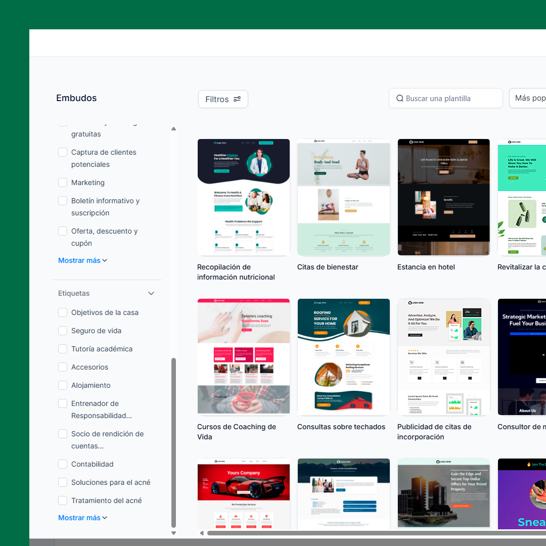Open the Revitalizar template thumbnail
The width and height of the screenshot is (546, 546).
(522, 197)
